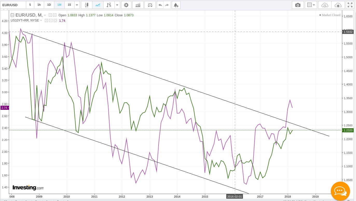This screenshot has width=356, height=201.
Task: Click the Market Closed status text
Action: coord(331,15)
